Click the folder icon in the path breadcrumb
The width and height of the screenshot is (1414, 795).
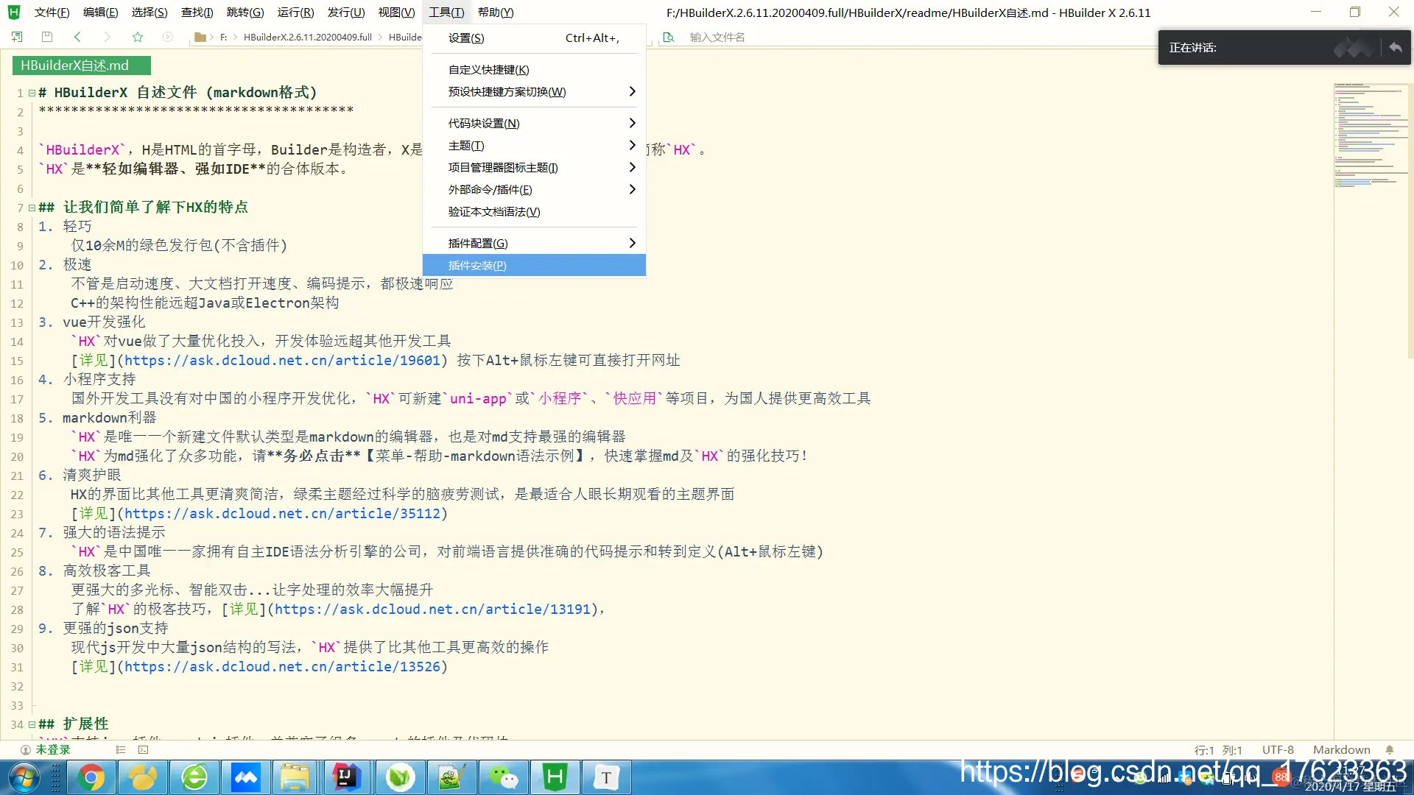pyautogui.click(x=201, y=37)
